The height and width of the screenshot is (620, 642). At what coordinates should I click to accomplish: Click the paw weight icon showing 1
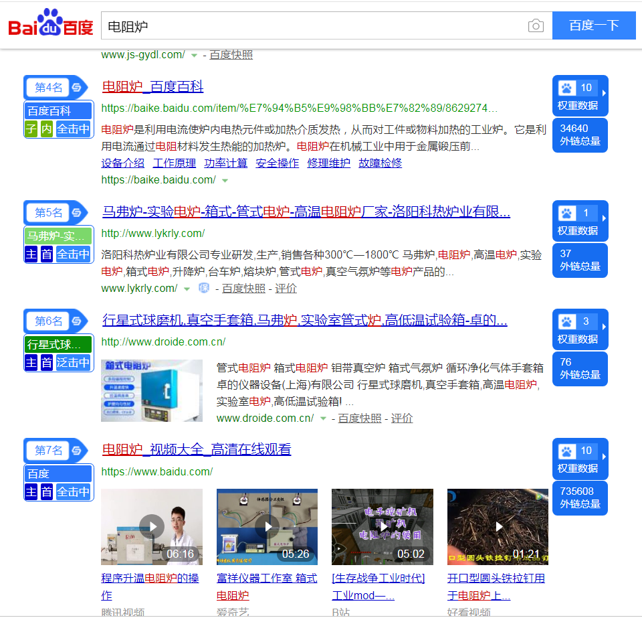566,213
